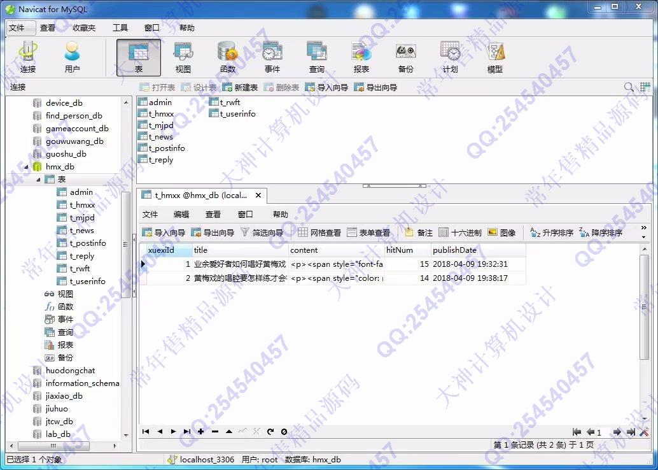Click 导出向导 in the object toolbar
The width and height of the screenshot is (658, 470).
[375, 87]
